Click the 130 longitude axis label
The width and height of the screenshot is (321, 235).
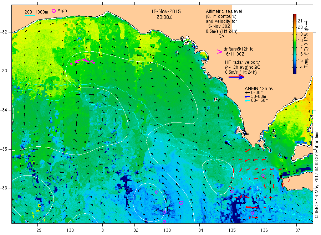pos(70,230)
